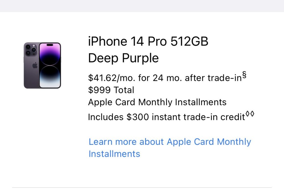This screenshot has height=195, width=284.
Task: Click the word Installments in the blue link
Action: click(114, 154)
